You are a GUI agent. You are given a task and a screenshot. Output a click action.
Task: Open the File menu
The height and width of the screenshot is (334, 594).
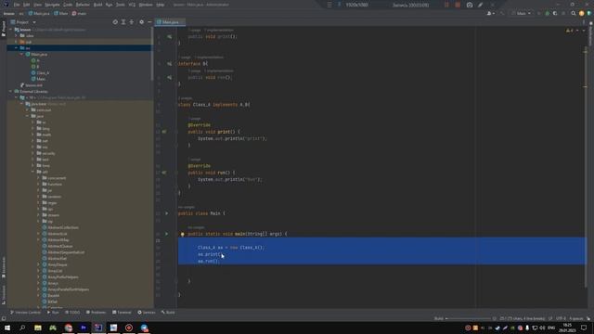pyautogui.click(x=17, y=5)
